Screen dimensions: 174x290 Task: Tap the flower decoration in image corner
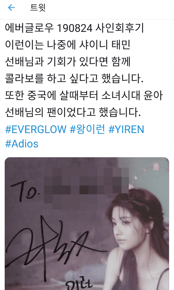156,167
